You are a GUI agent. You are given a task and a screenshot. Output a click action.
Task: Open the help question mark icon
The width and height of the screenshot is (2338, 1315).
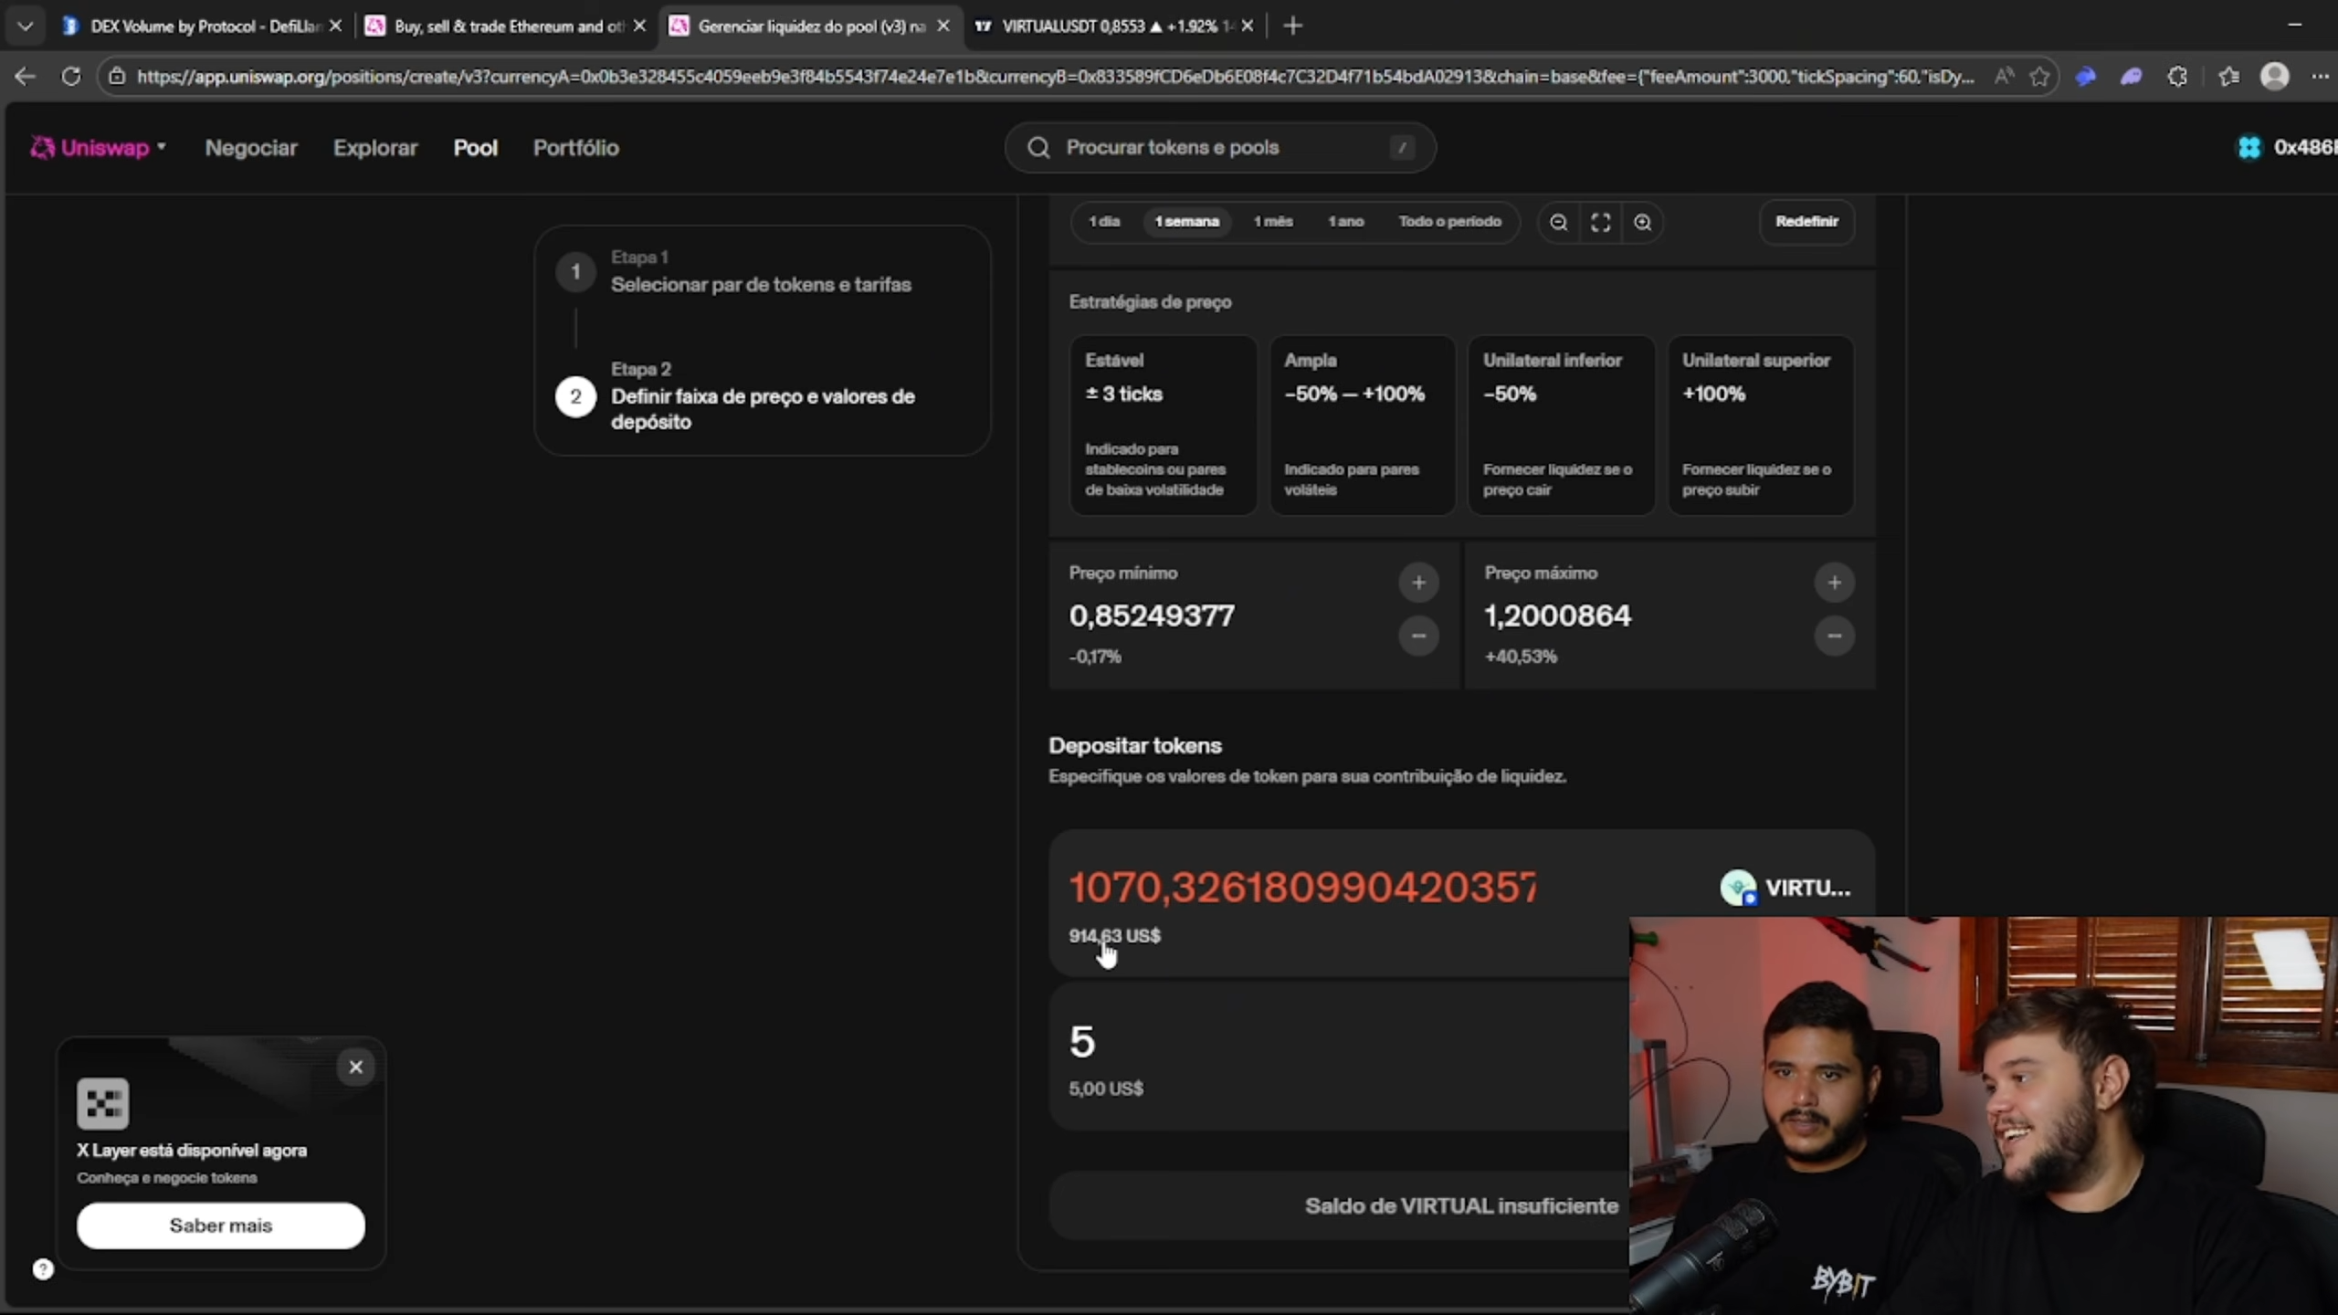point(43,1269)
